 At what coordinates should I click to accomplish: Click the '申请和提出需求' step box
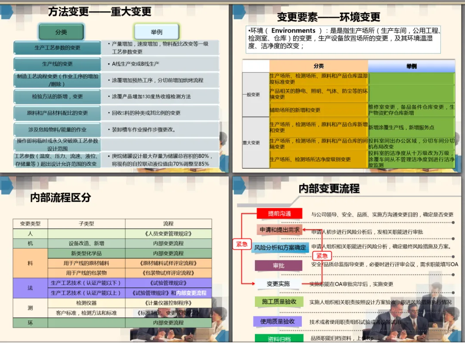279,230
